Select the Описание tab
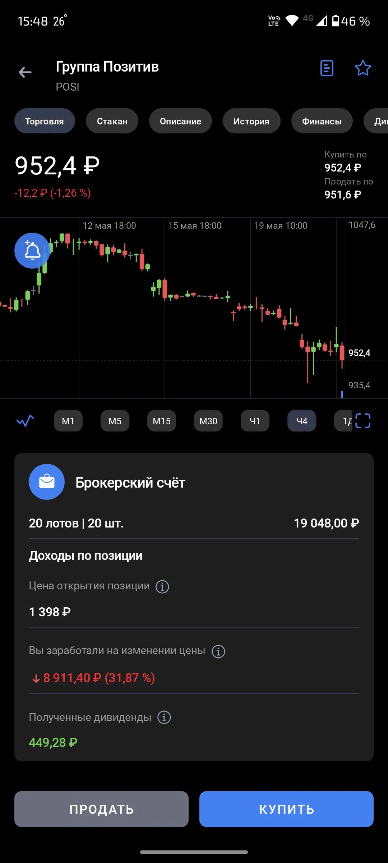The width and height of the screenshot is (388, 863). tap(180, 121)
